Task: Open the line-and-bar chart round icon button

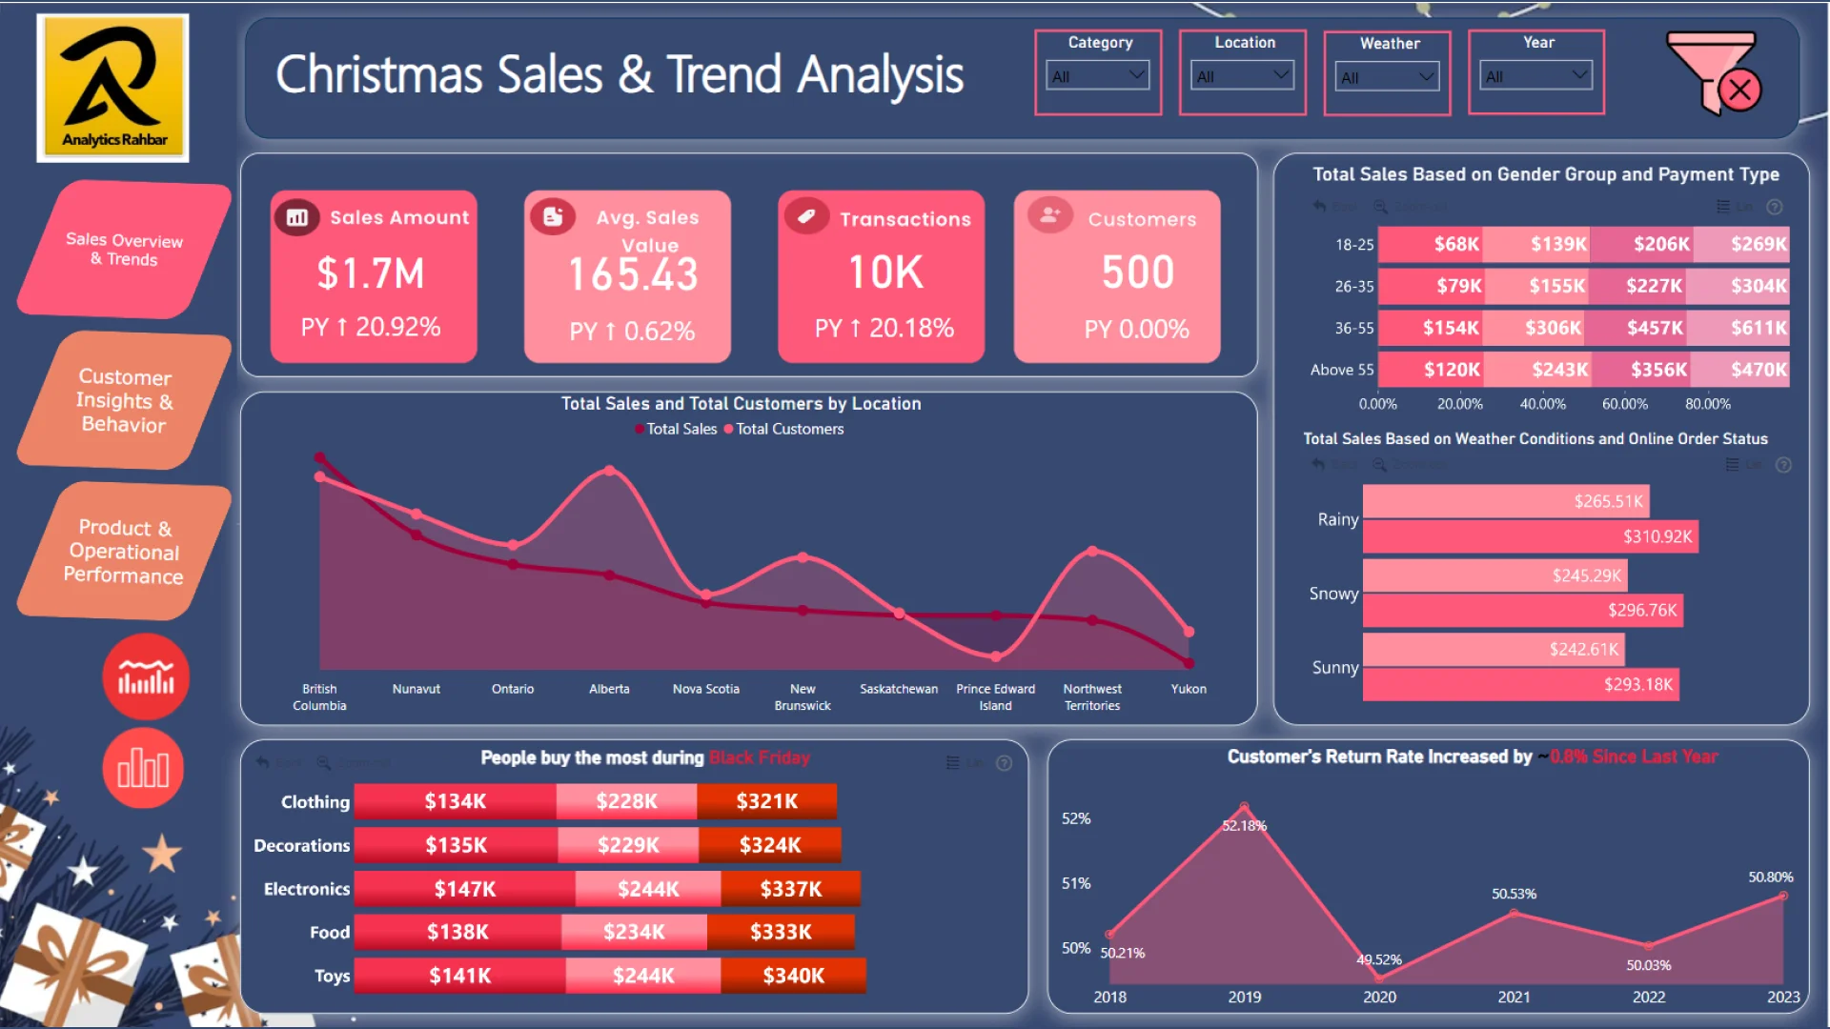Action: (146, 677)
